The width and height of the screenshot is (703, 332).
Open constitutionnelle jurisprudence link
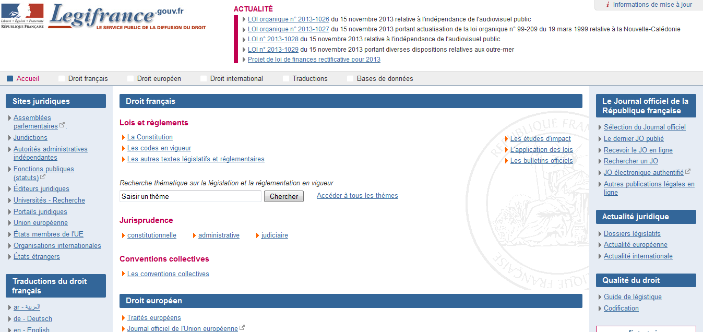(x=152, y=235)
